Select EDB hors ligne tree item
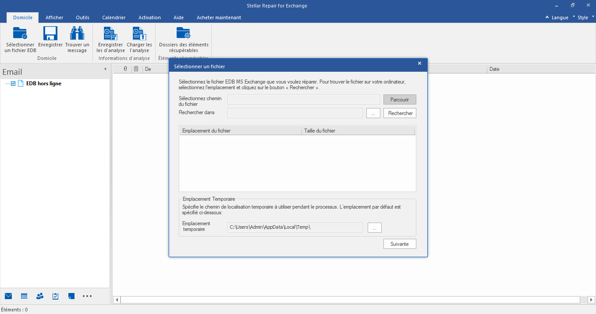This screenshot has height=314, width=596. [44, 84]
